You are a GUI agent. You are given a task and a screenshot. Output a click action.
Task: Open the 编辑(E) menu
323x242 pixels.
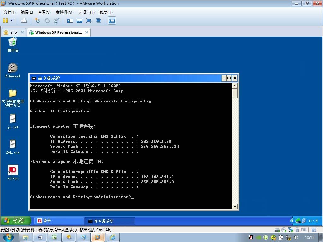click(27, 12)
